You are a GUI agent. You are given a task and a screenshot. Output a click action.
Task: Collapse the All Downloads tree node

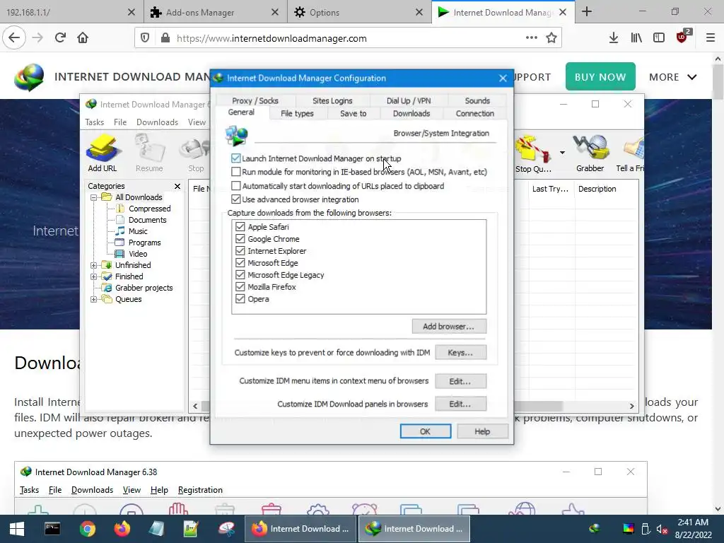(93, 197)
